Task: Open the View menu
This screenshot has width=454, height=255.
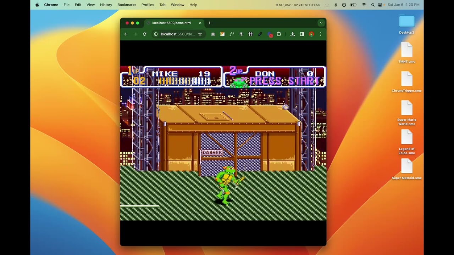Action: [x=90, y=5]
